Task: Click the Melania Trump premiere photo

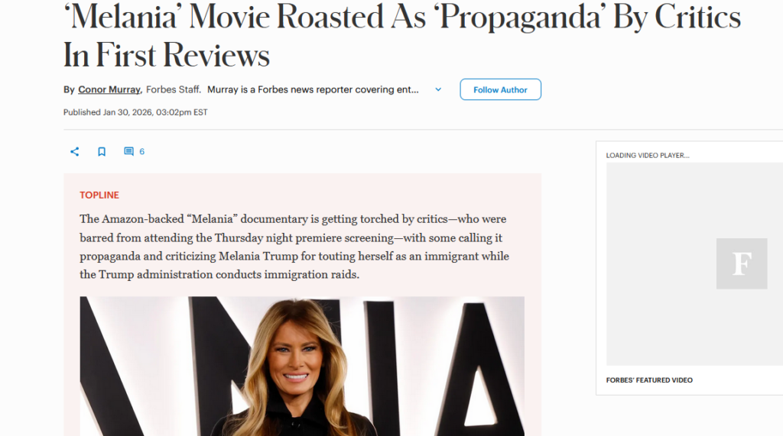Action: point(302,367)
